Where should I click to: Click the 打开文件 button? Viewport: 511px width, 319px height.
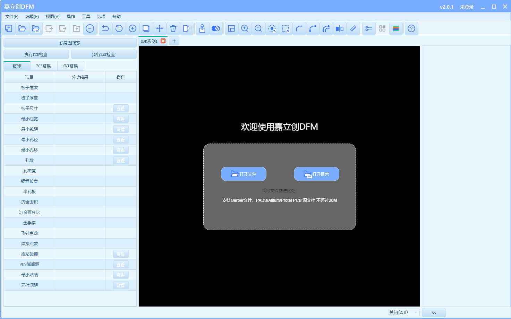tap(244, 174)
